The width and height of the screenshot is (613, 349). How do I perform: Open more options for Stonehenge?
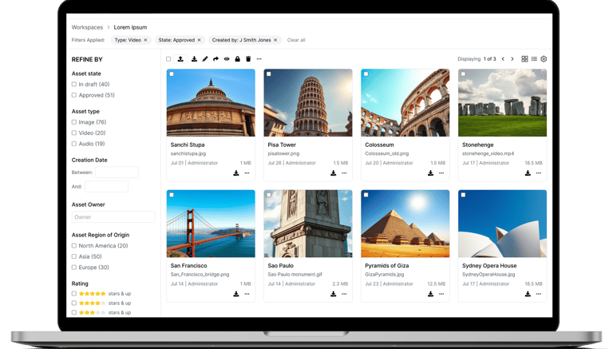pyautogui.click(x=539, y=173)
